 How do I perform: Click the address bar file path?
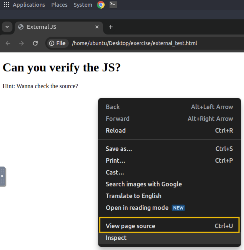pos(134,43)
